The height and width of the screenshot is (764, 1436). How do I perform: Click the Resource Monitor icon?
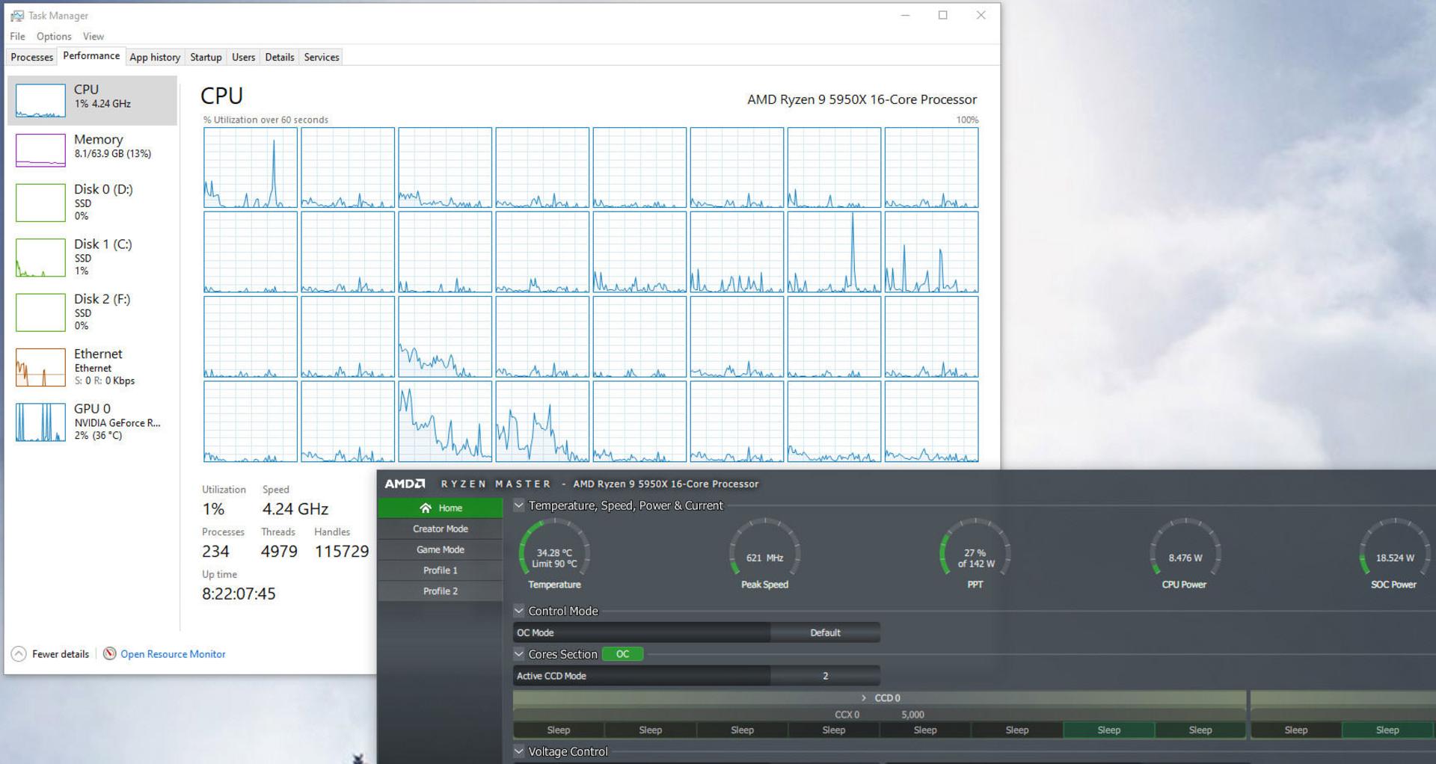(x=110, y=653)
